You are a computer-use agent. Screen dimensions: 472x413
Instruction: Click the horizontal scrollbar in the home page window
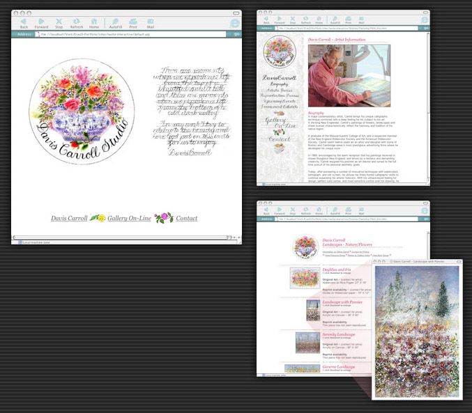pyautogui.click(x=122, y=237)
